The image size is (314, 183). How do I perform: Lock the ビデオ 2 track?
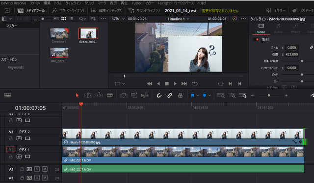(x=11, y=138)
